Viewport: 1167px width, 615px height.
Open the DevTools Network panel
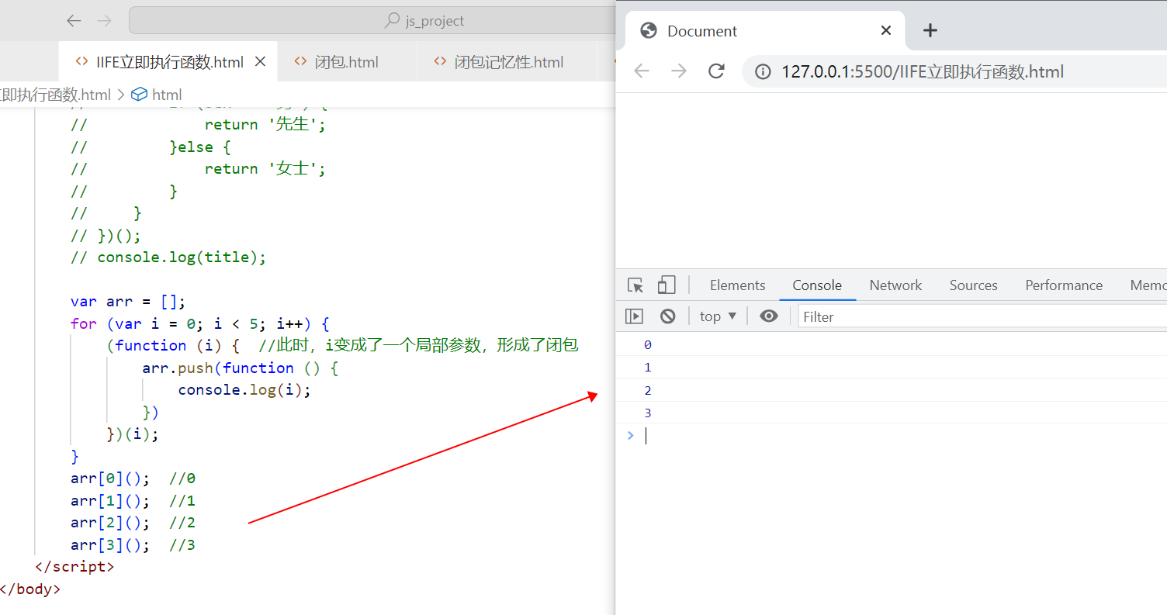pos(895,285)
